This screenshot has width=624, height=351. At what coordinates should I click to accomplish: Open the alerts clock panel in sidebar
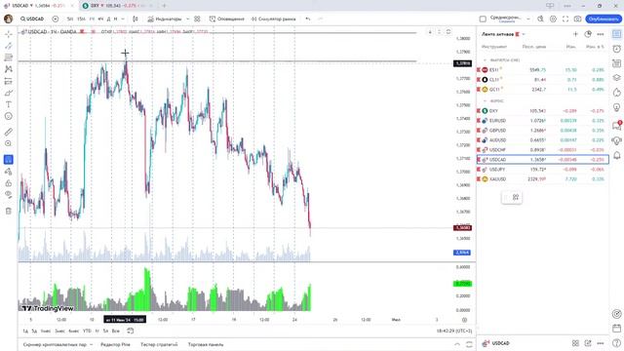click(x=617, y=49)
